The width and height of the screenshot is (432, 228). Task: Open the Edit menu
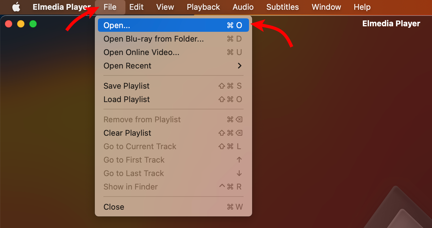(136, 7)
